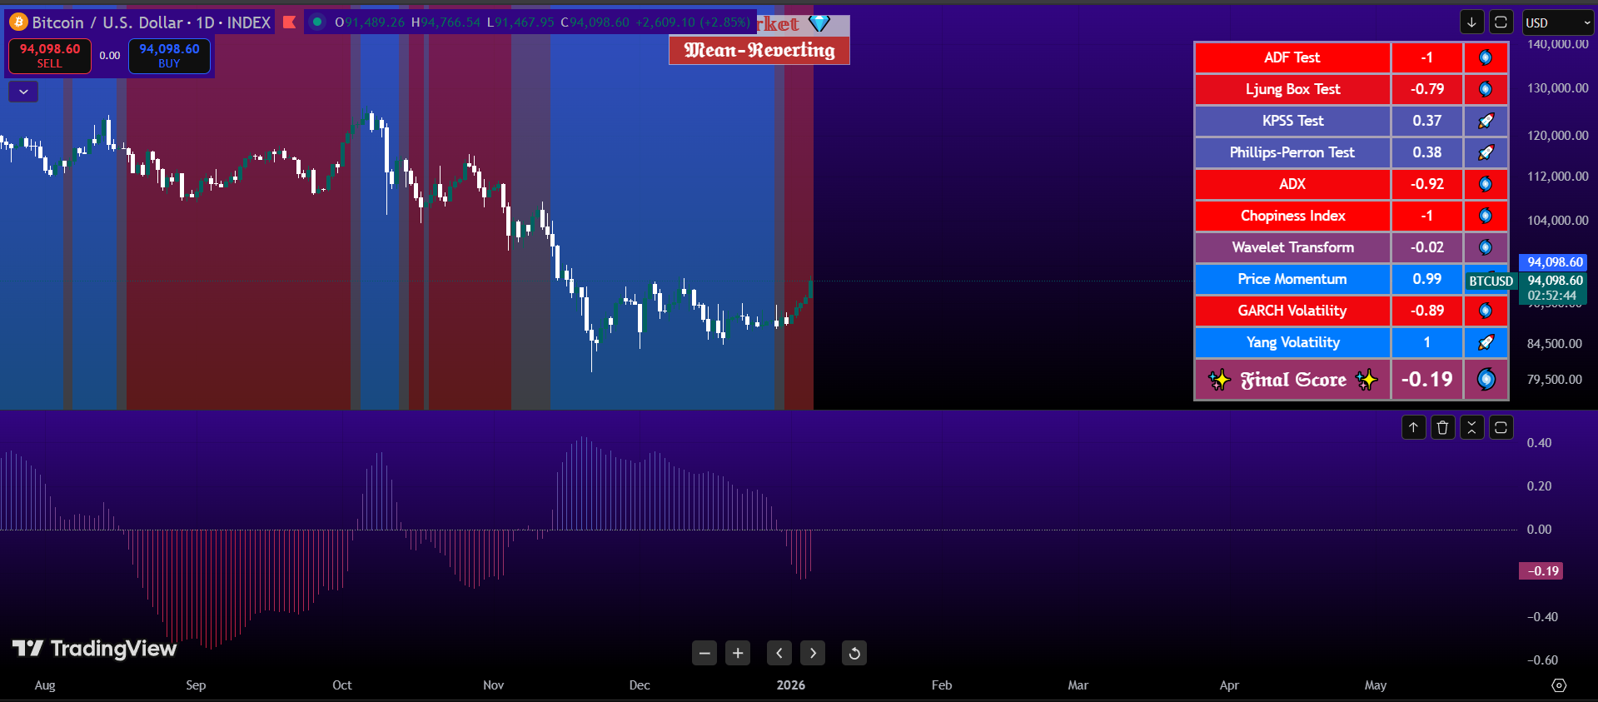
Task: Move the indicator pane up
Action: pos(1413,427)
